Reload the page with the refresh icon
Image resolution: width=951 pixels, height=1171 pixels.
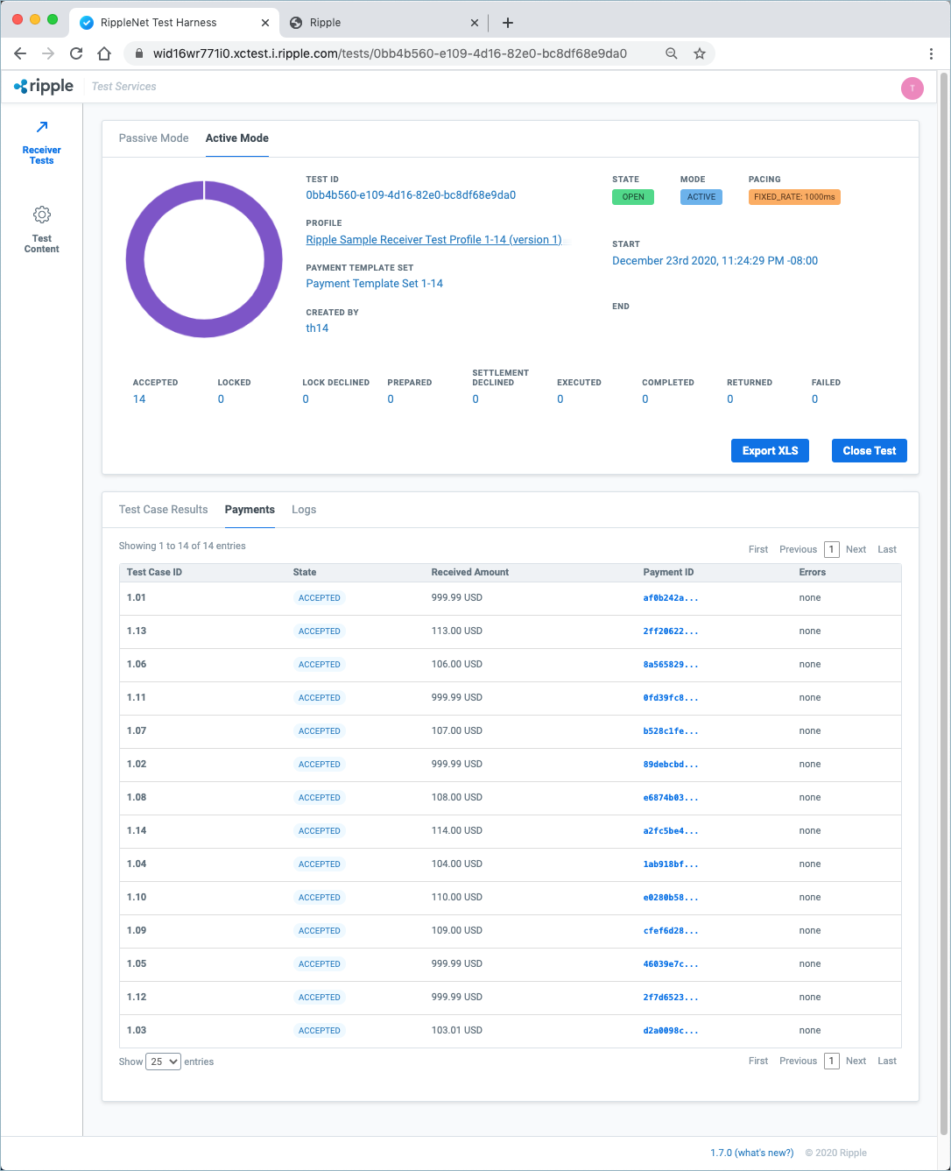click(76, 53)
